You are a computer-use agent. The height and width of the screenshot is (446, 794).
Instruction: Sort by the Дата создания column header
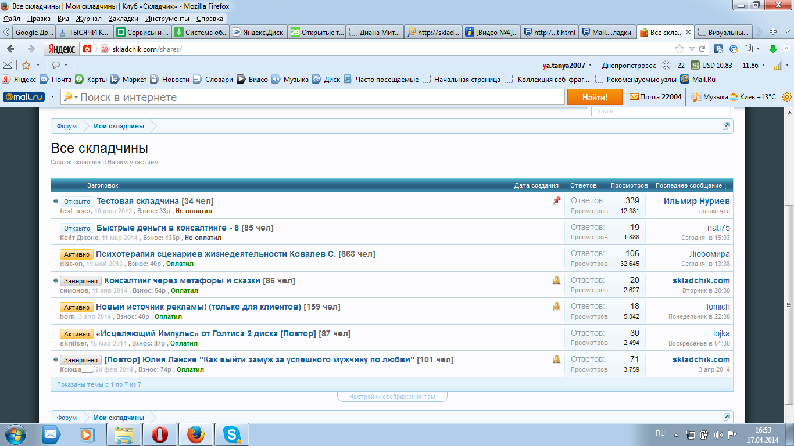(x=537, y=186)
